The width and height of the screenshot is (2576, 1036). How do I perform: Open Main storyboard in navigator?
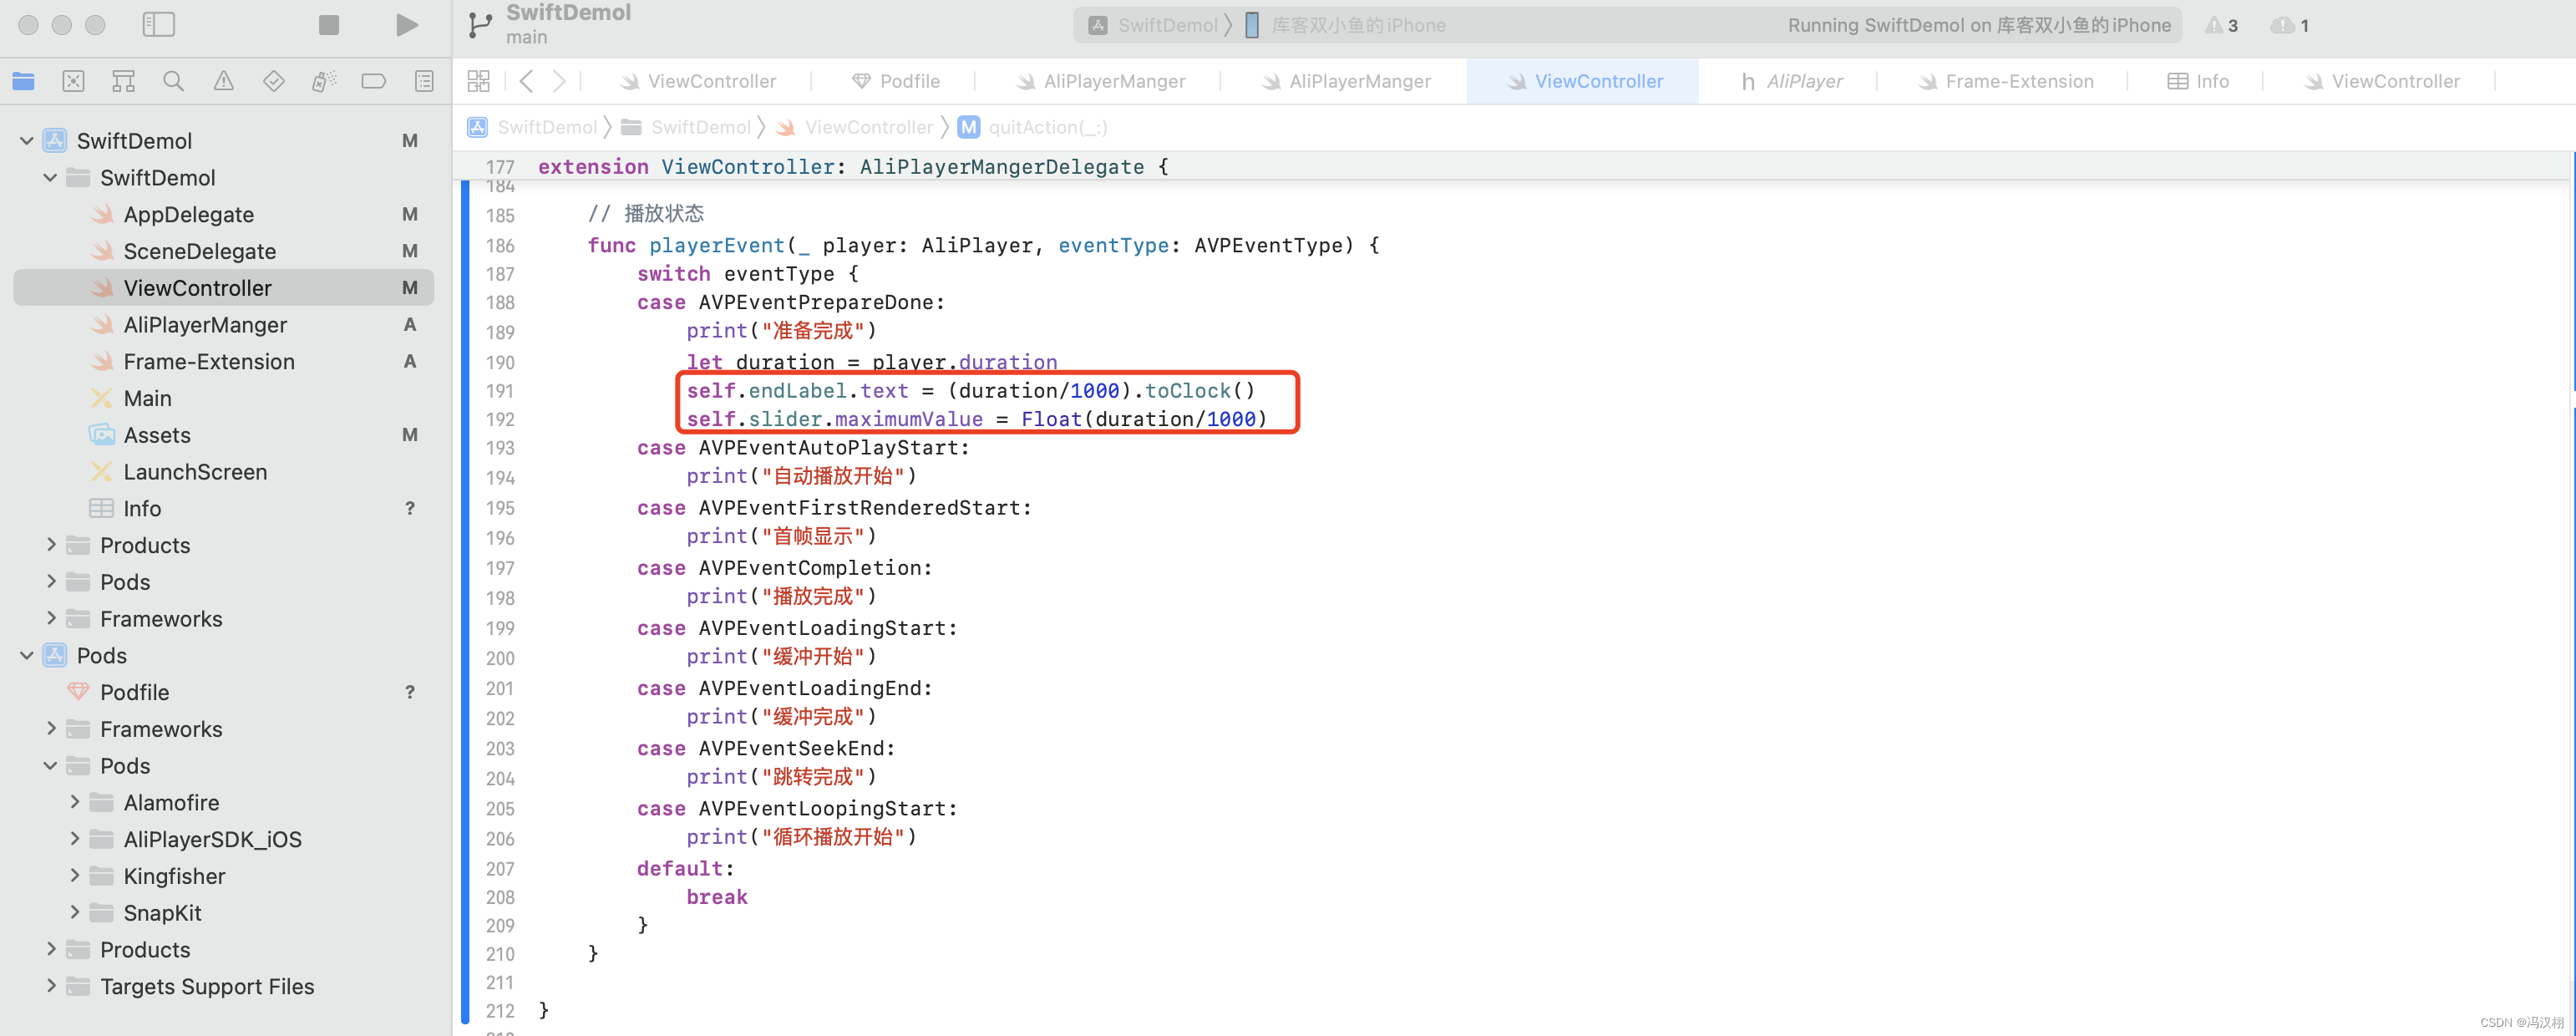click(x=224, y=398)
